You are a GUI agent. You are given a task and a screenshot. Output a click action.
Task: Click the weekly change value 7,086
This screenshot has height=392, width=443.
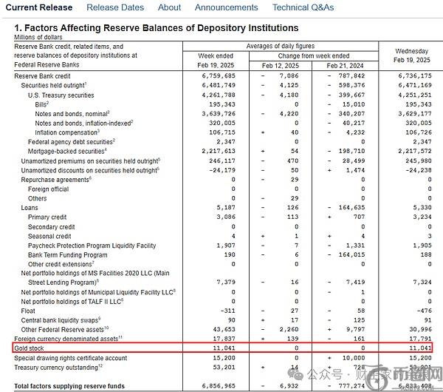point(289,76)
